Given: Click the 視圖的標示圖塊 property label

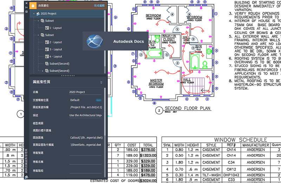Looking at the screenshot, I should (x=42, y=130).
